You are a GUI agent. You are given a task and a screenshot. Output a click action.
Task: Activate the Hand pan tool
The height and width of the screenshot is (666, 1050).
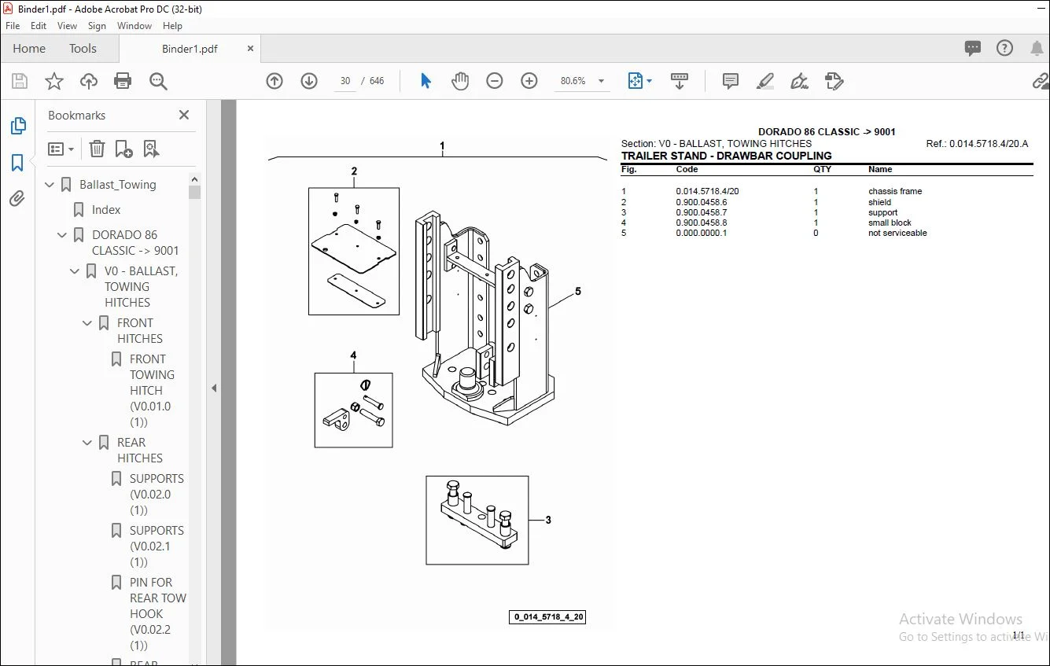[x=460, y=81]
